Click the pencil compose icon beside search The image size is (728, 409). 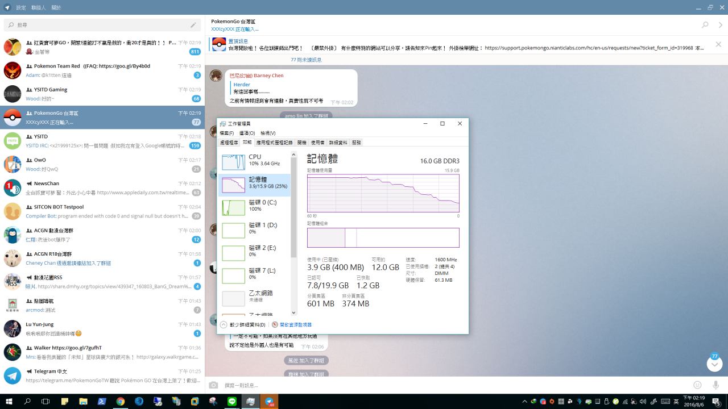click(x=193, y=25)
